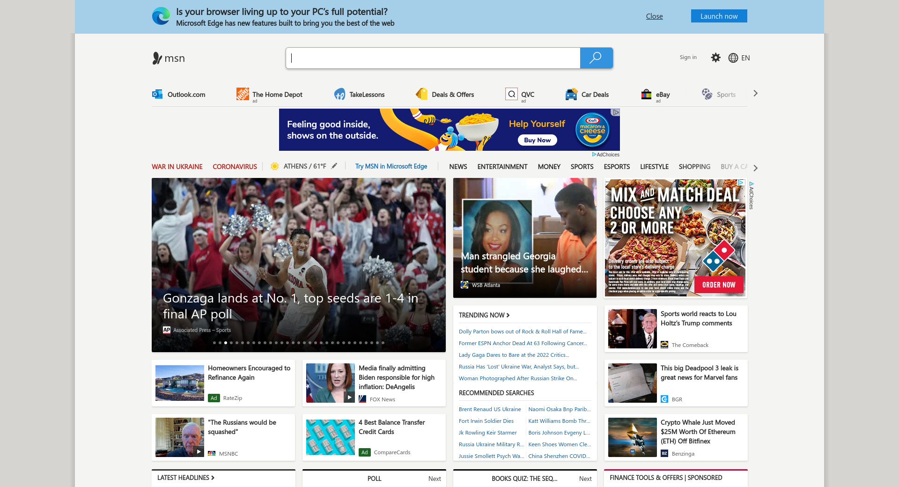899x487 pixels.
Task: Click Brent Renaud US Ukraine search
Action: point(490,409)
